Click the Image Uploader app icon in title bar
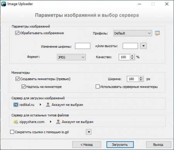Image resolution: width=174 pixels, height=150 pixels. coord(3,4)
